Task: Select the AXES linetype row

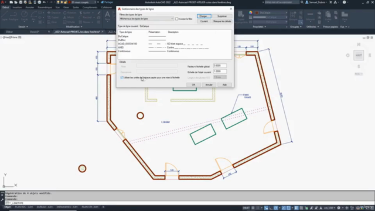Action: point(175,47)
